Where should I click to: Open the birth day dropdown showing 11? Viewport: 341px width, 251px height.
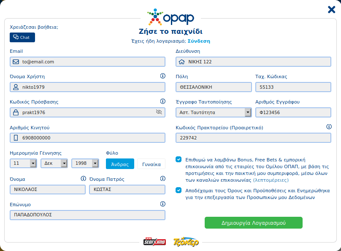pos(23,163)
